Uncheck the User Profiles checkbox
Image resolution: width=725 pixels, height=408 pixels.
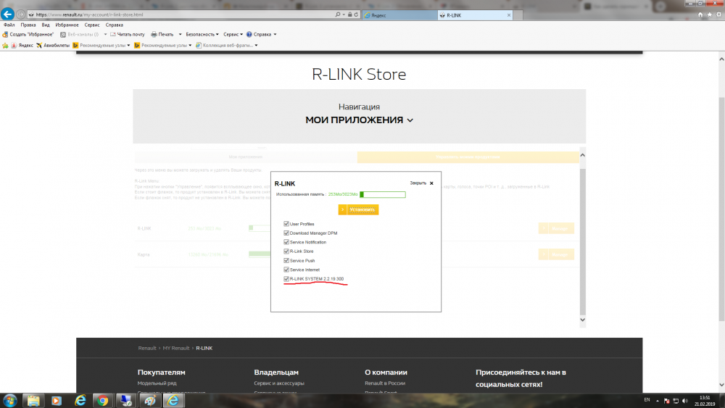click(286, 224)
